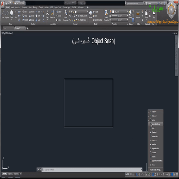The image size is (179, 179).
Task: Open Object Snap Settings
Action: pyautogui.click(x=155, y=170)
